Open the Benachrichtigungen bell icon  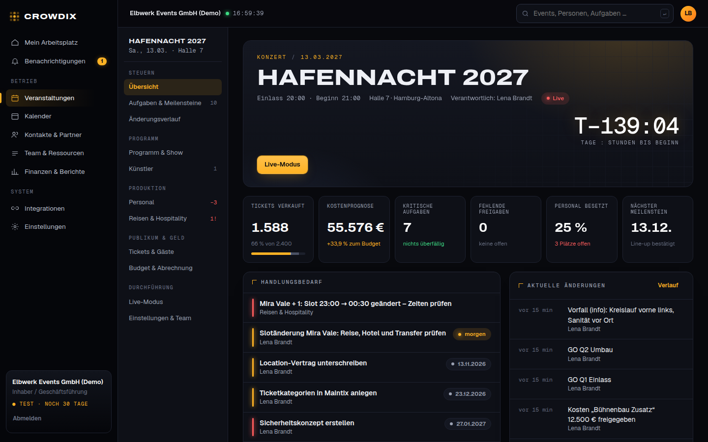pyautogui.click(x=15, y=61)
